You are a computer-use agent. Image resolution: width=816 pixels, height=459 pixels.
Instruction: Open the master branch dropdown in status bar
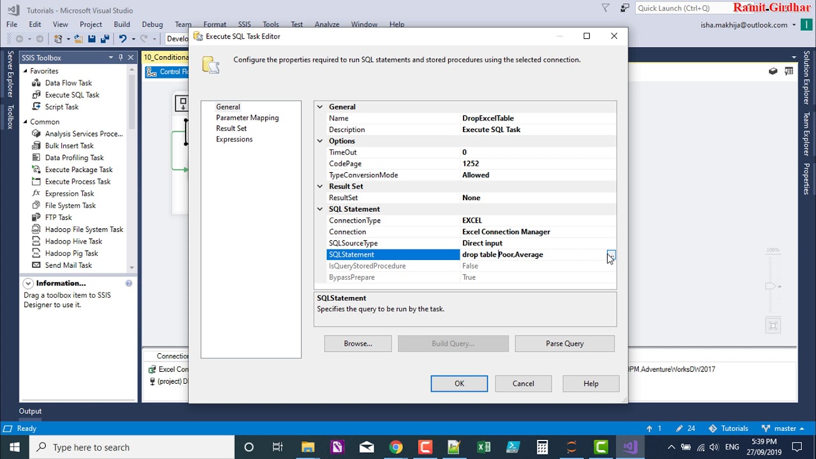coord(784,428)
